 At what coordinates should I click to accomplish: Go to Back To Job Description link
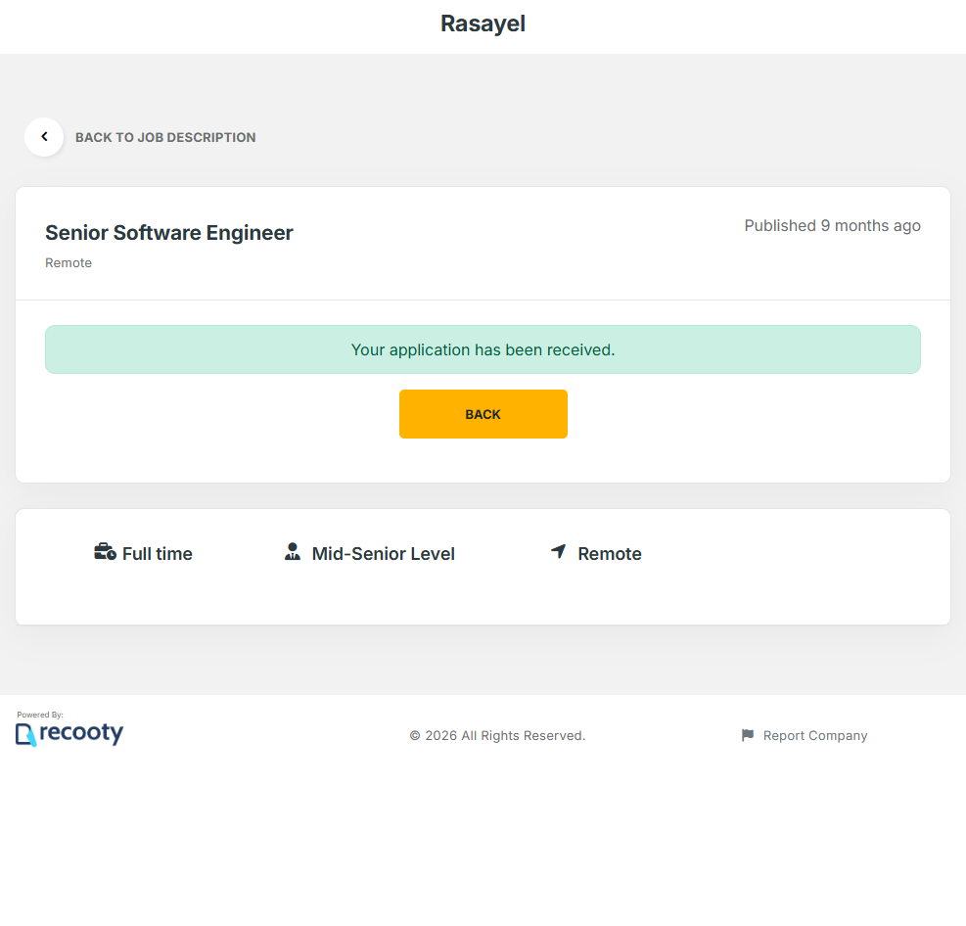[x=165, y=137]
